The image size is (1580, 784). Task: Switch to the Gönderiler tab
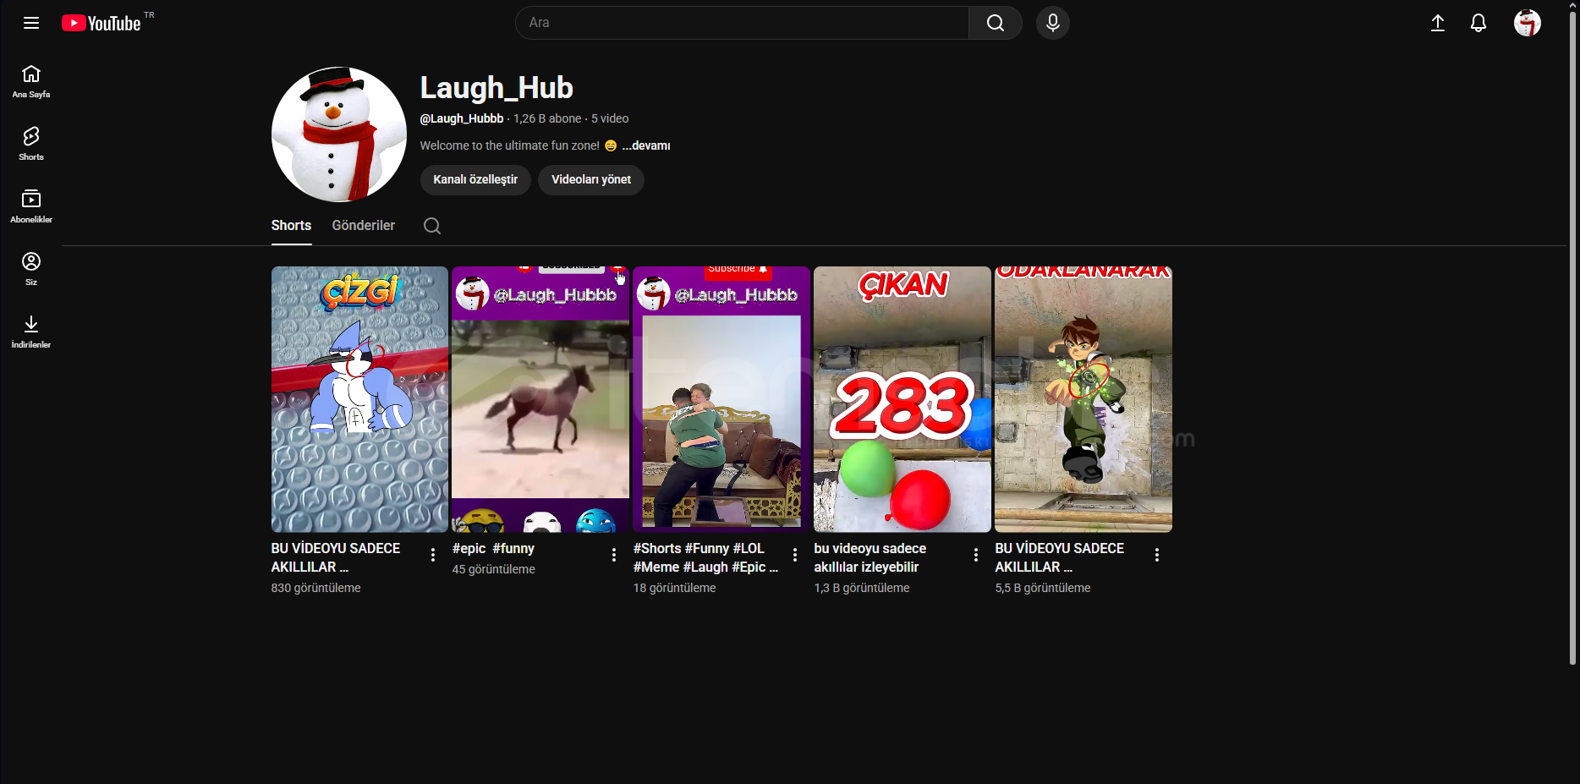(363, 226)
